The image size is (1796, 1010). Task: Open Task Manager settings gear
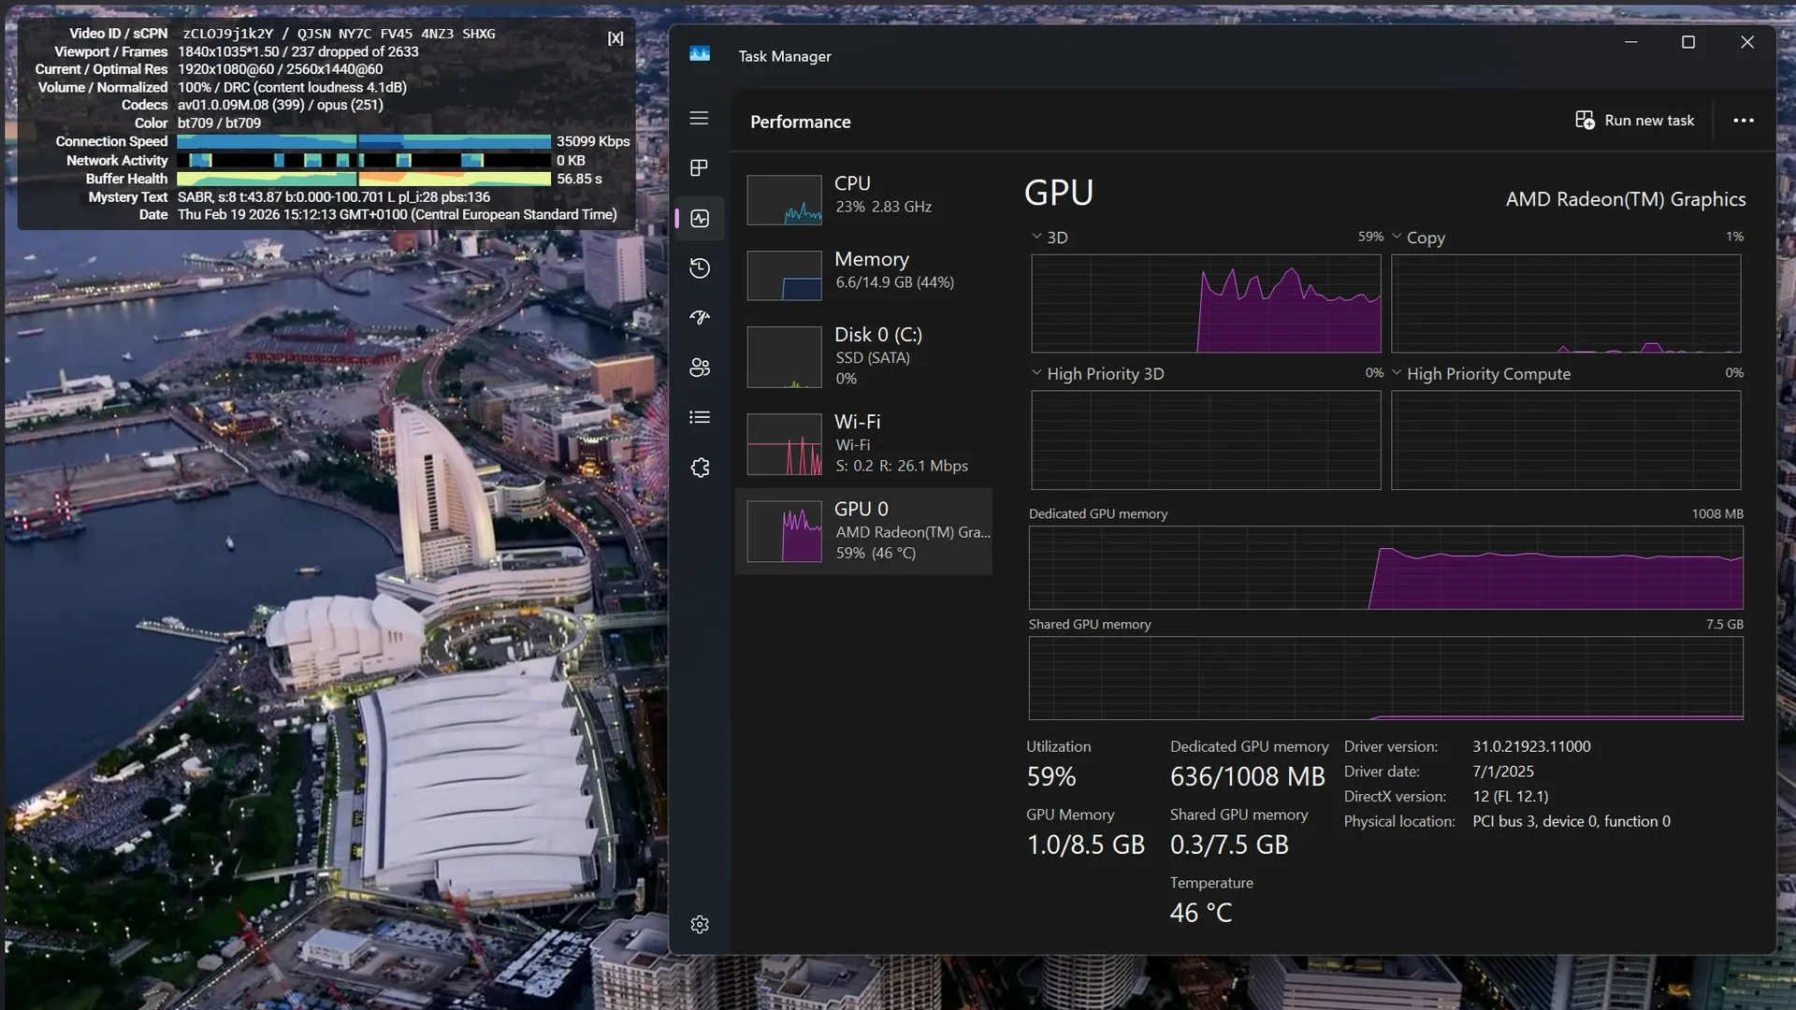click(699, 925)
